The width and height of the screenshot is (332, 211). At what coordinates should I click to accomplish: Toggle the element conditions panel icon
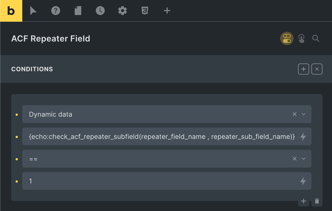(287, 38)
